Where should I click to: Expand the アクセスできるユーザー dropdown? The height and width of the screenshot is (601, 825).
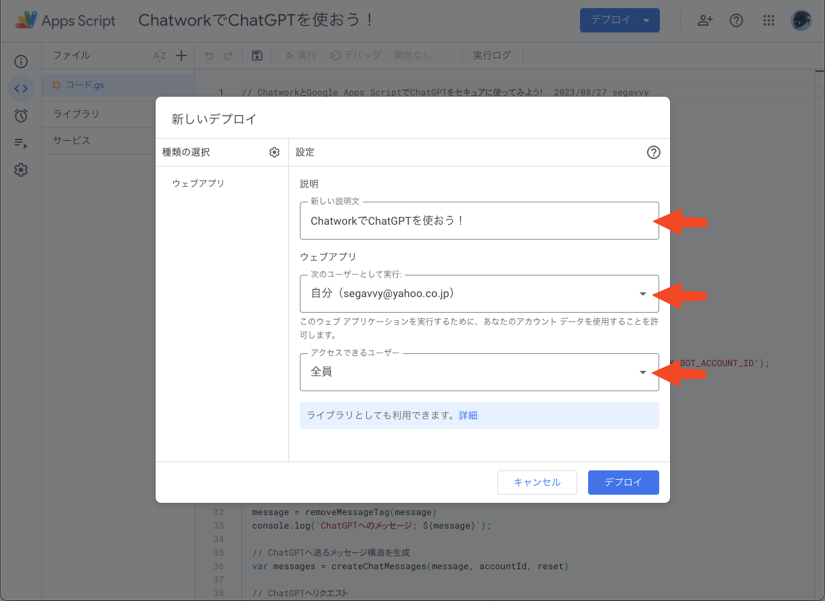click(479, 372)
